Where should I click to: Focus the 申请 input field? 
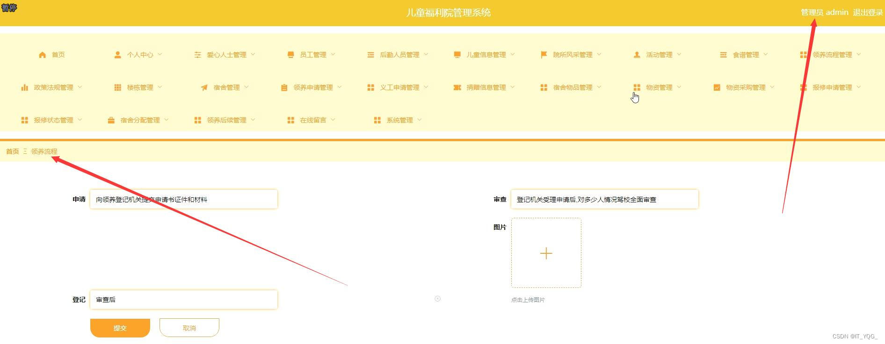(184, 199)
